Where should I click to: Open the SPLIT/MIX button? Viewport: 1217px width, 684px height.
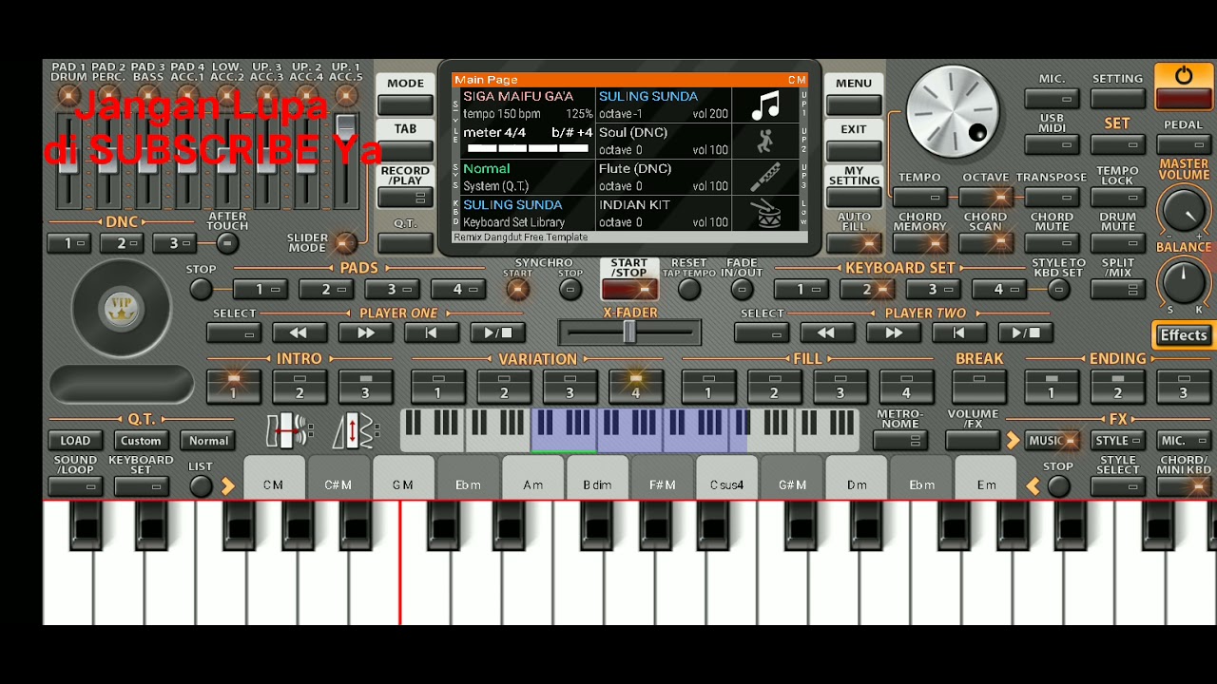tap(1117, 290)
